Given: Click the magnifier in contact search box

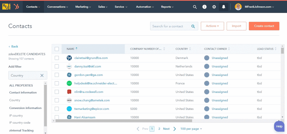Looking at the screenshot, I should (x=194, y=26).
